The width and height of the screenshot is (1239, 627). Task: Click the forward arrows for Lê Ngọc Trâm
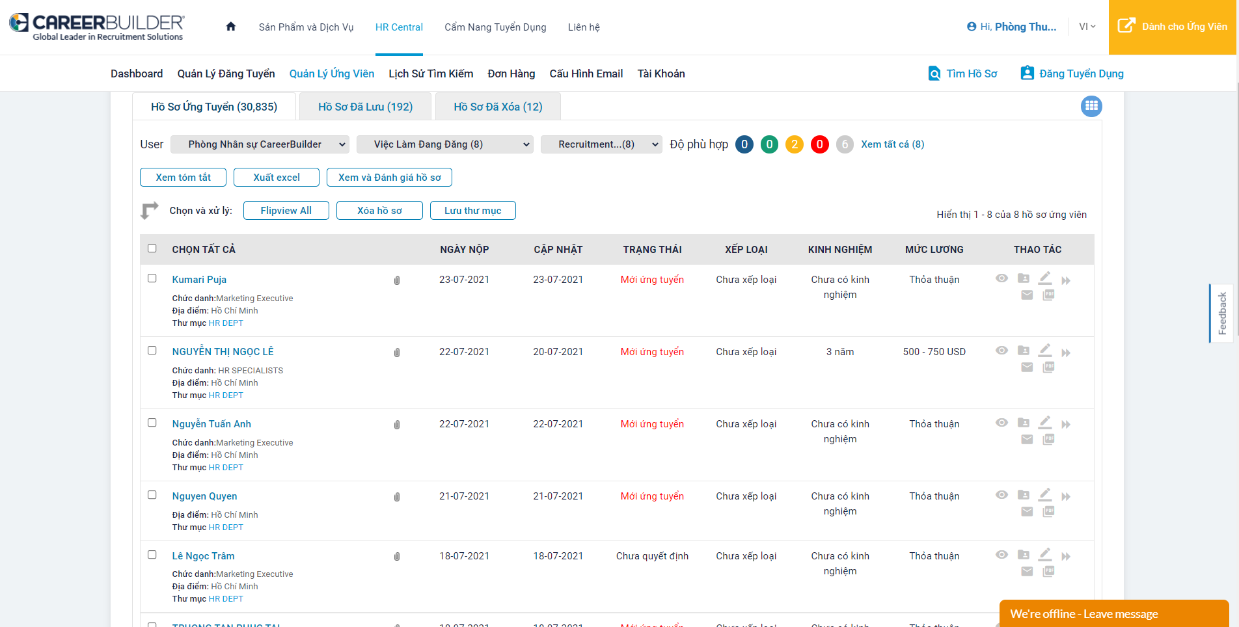pos(1066,557)
